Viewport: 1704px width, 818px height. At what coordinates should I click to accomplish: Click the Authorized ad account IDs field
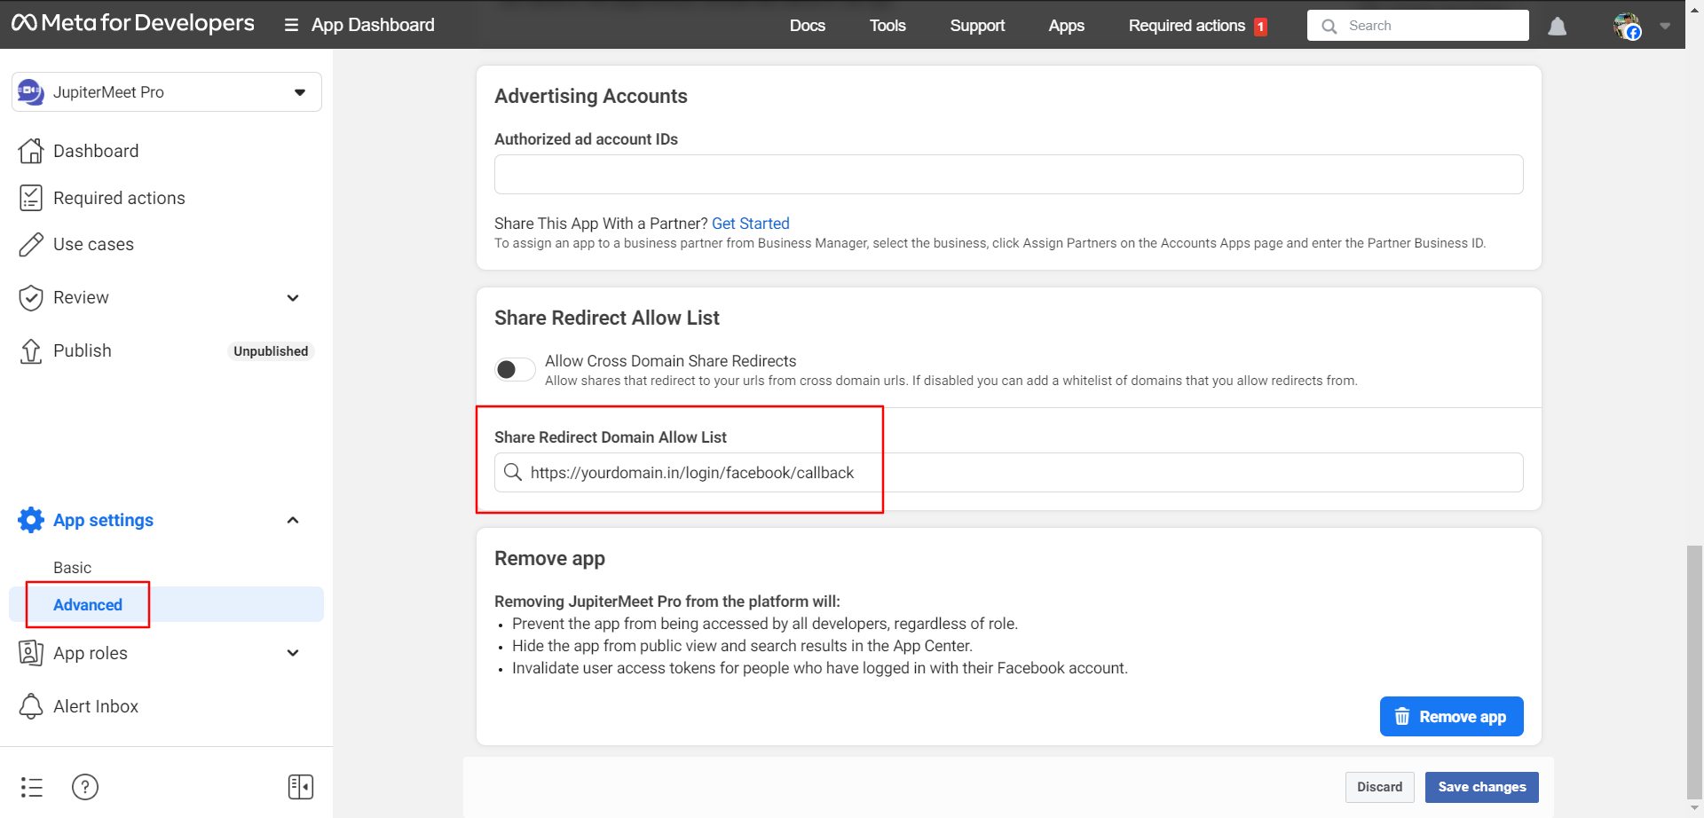tap(1008, 175)
